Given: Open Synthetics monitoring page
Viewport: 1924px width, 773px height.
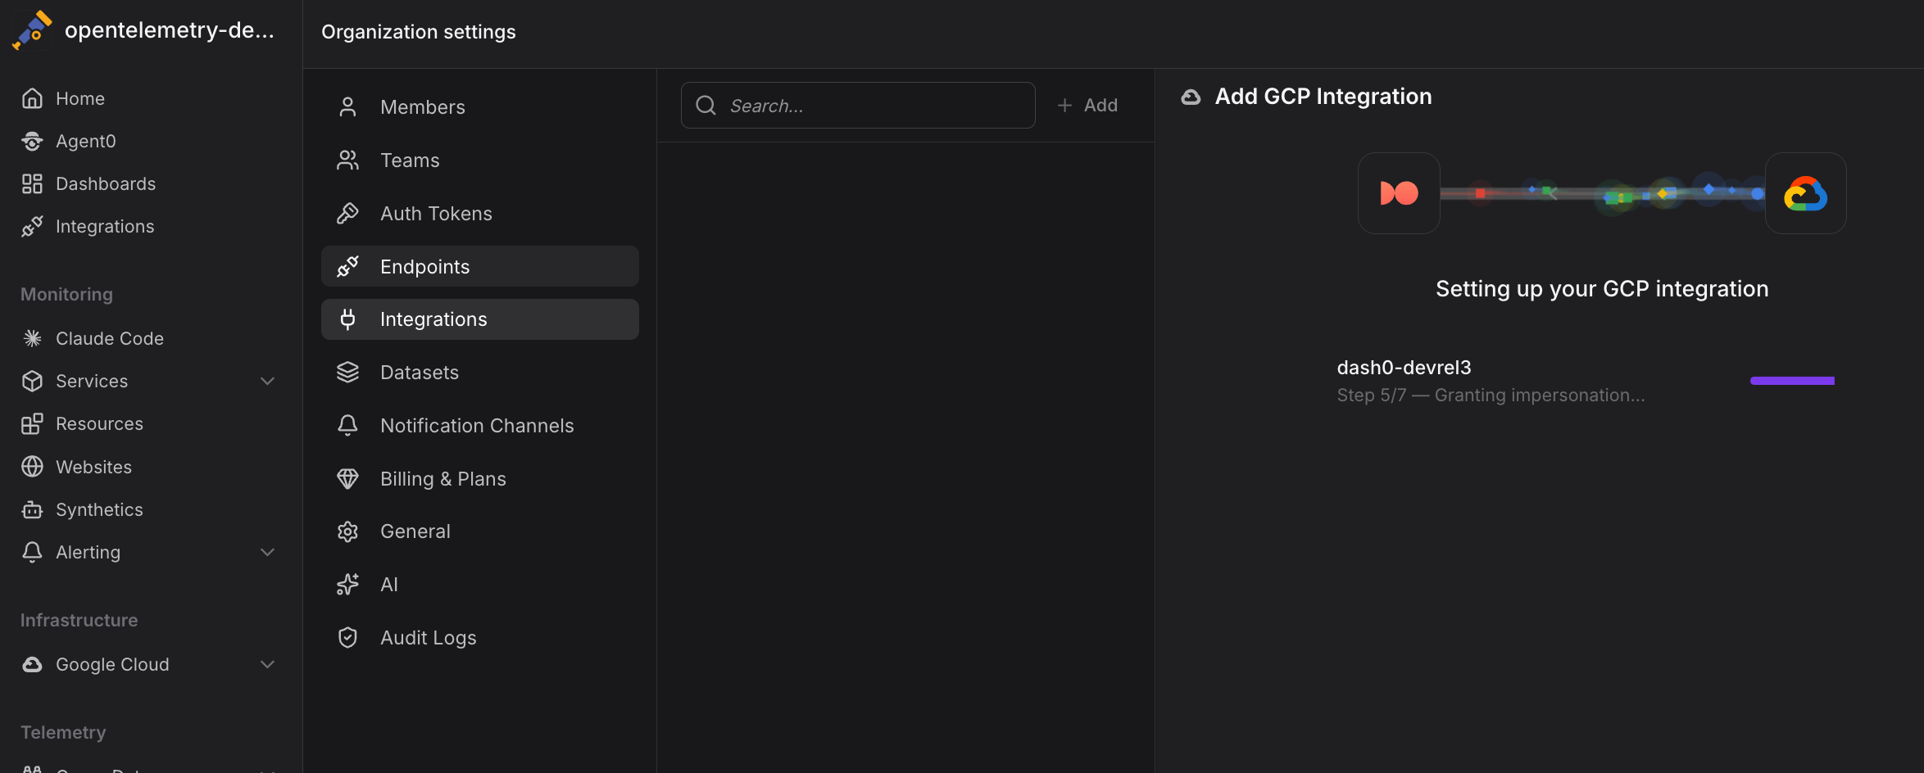Looking at the screenshot, I should pyautogui.click(x=99, y=509).
